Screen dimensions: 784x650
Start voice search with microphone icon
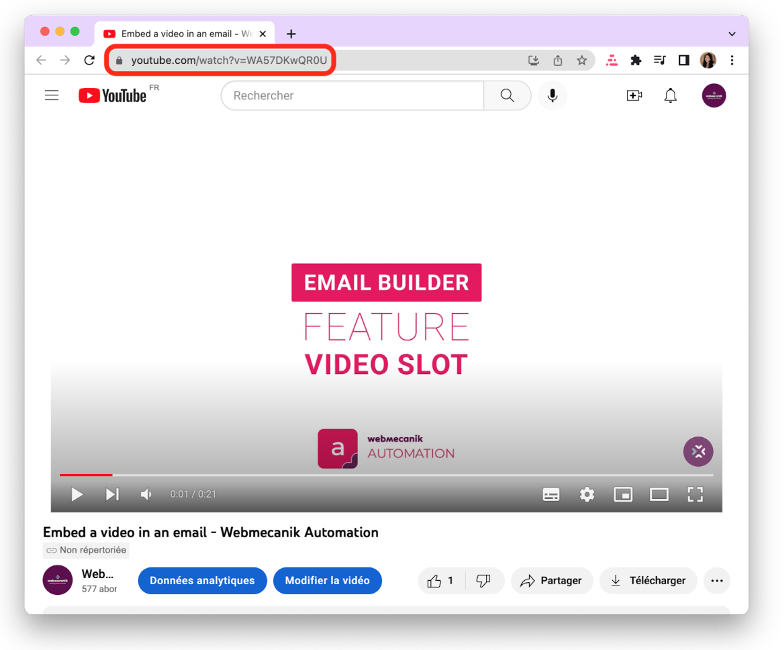pos(552,95)
